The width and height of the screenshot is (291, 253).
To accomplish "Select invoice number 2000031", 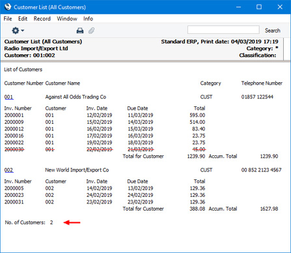I will tap(14, 202).
